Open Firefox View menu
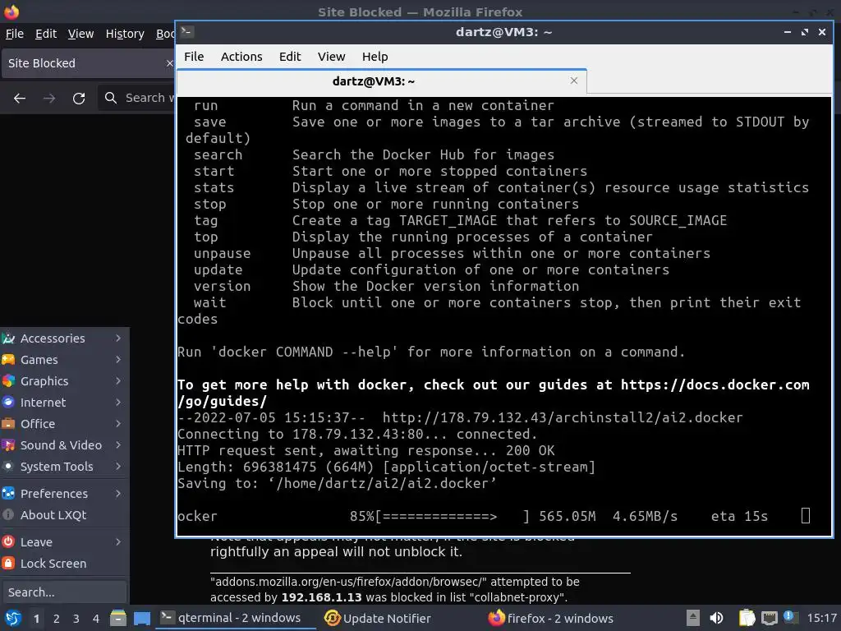The width and height of the screenshot is (841, 631). tap(80, 34)
